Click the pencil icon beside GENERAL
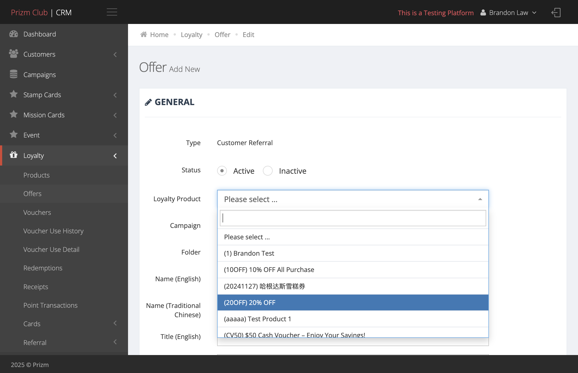Screen dimensions: 578x373 click(x=148, y=102)
